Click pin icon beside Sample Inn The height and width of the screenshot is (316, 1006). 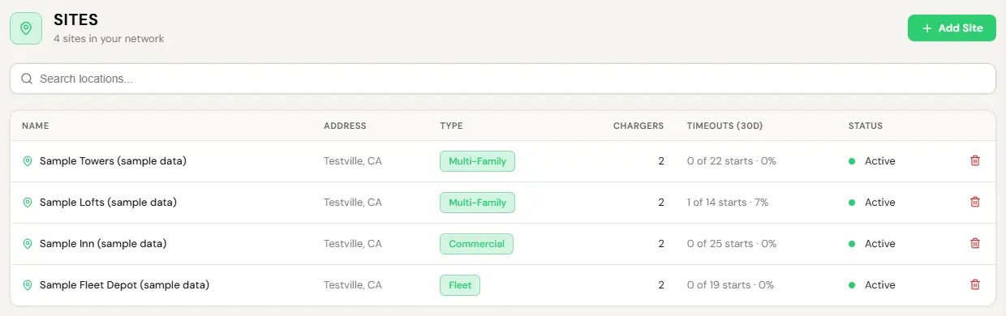click(x=28, y=244)
